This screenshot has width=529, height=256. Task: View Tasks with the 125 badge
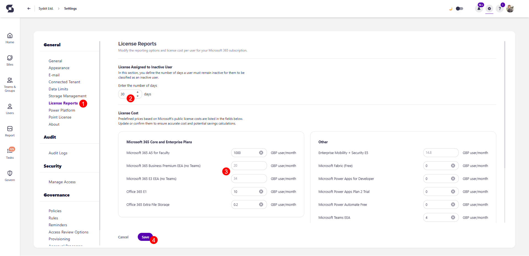[10, 153]
